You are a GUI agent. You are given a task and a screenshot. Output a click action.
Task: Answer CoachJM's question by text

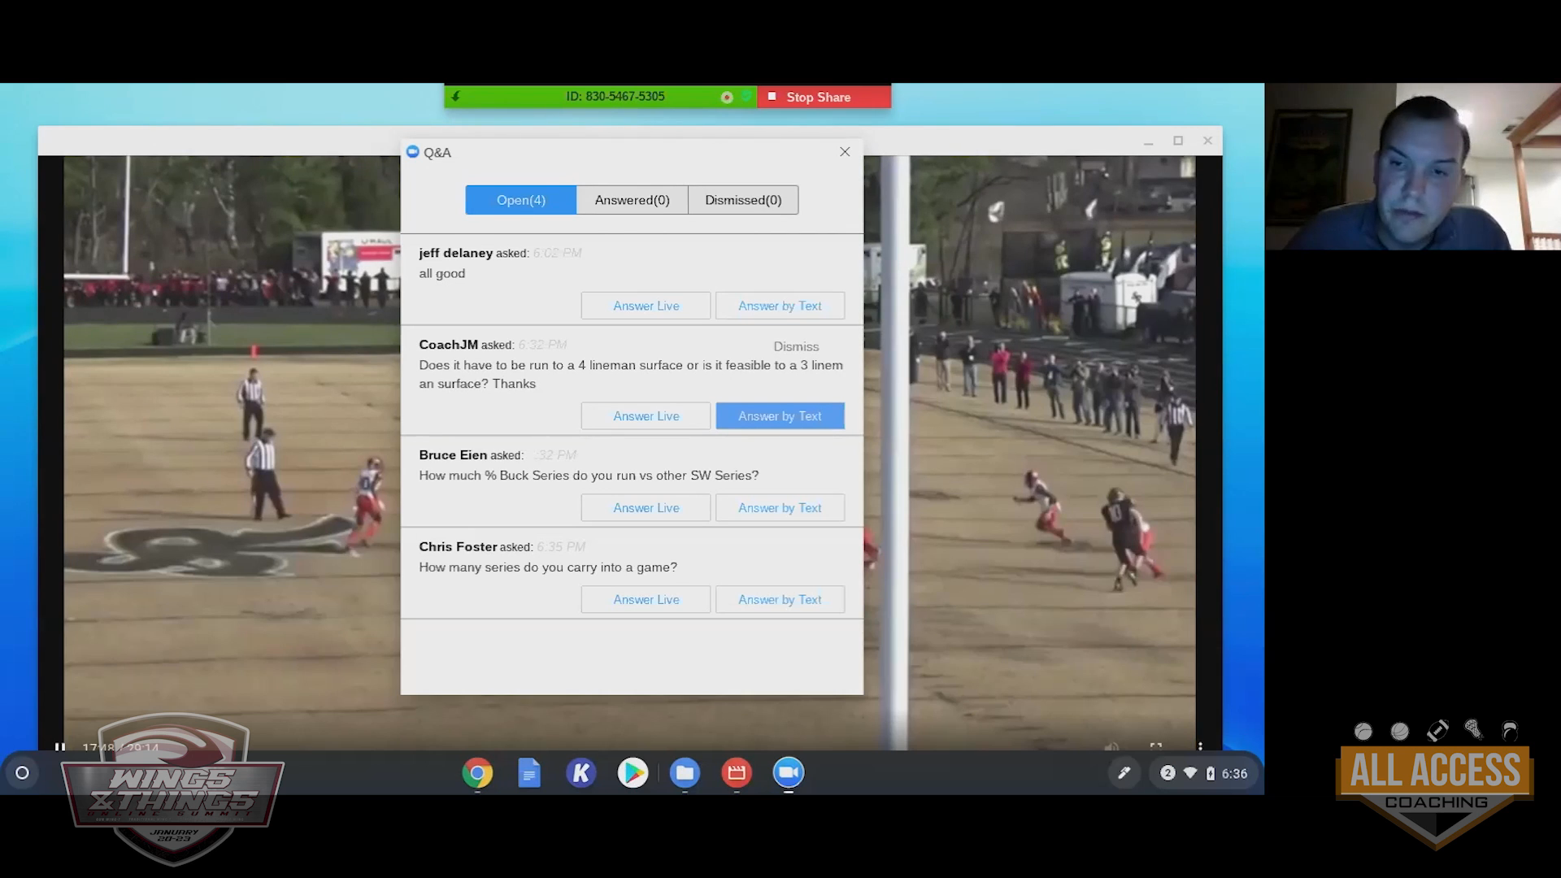[x=780, y=416]
